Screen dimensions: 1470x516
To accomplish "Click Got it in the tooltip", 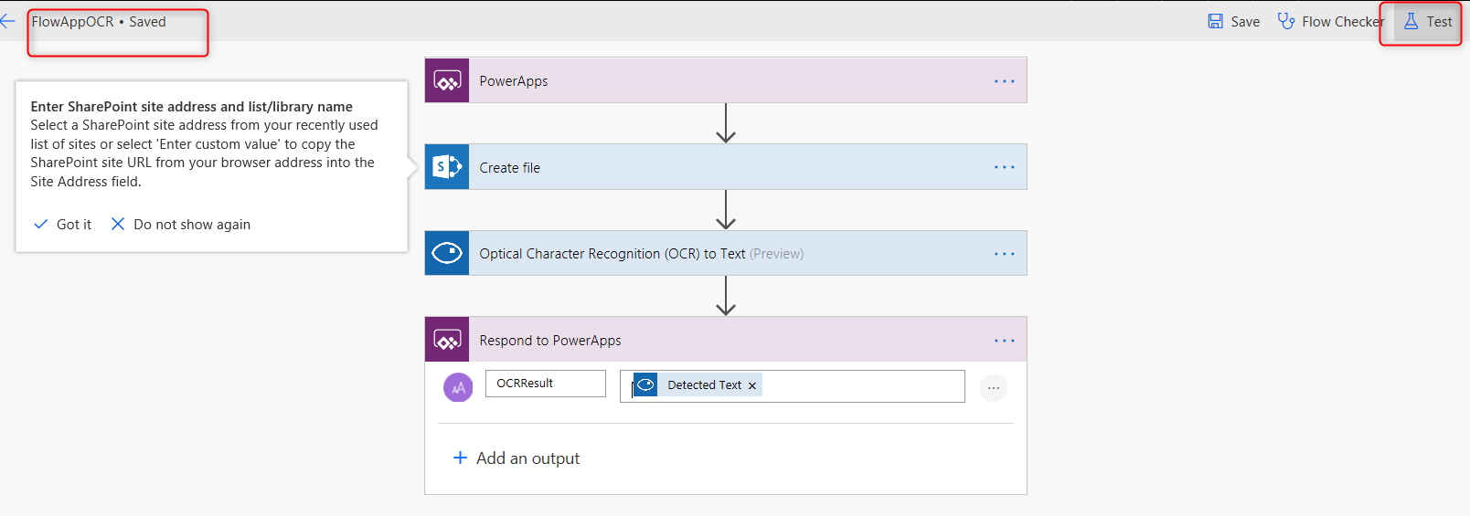I will [62, 225].
